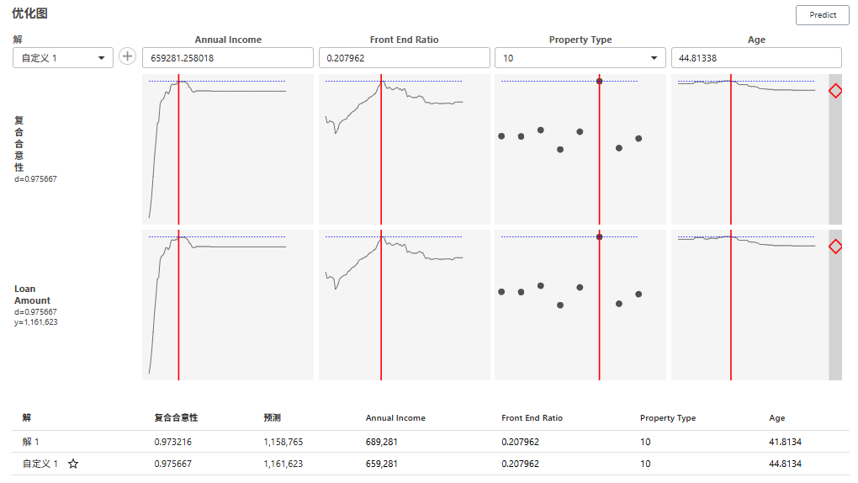Click the Annual Income table column header
This screenshot has height=483, width=858.
click(x=395, y=417)
